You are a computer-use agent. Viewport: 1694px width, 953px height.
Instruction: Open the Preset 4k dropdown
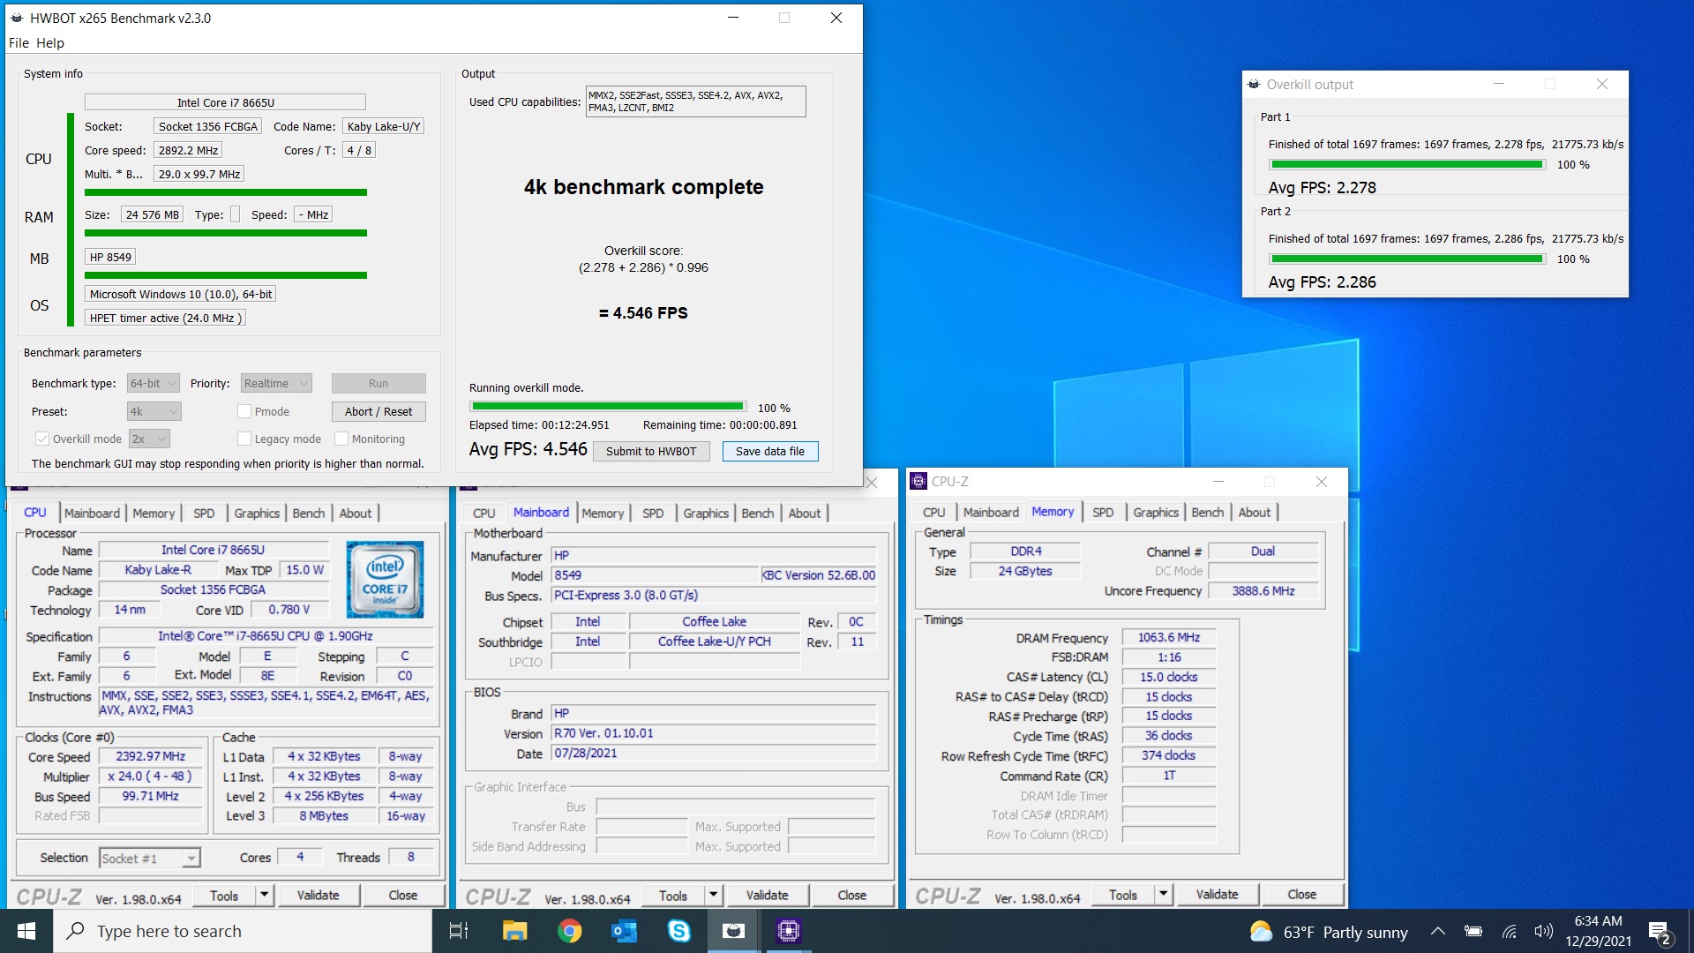pyautogui.click(x=154, y=411)
